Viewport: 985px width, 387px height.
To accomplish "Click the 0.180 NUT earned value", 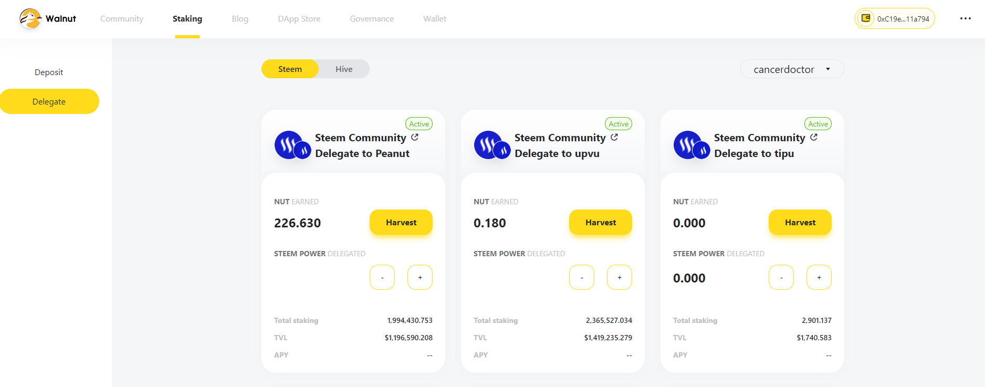I will (490, 223).
